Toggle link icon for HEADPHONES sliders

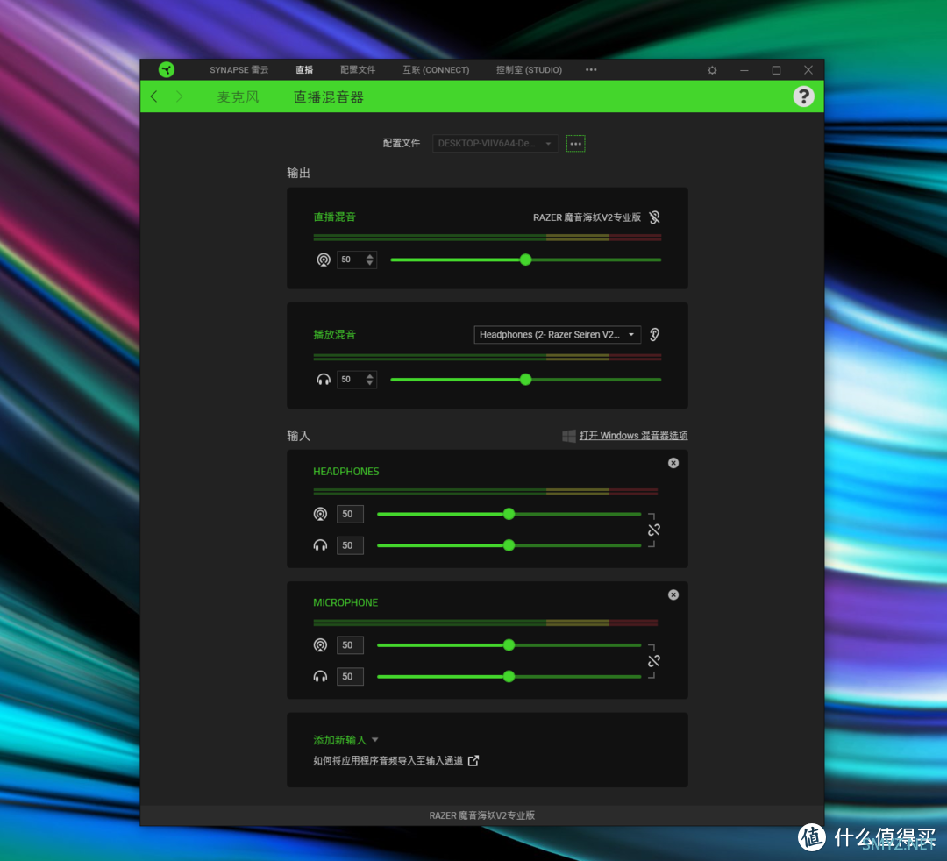(x=654, y=530)
